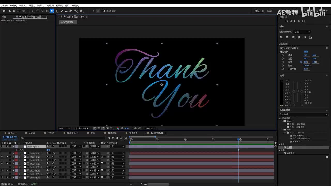The height and width of the screenshot is (186, 331).
Task: Open blend mode dropdown for layer 1
Action: click(x=76, y=146)
